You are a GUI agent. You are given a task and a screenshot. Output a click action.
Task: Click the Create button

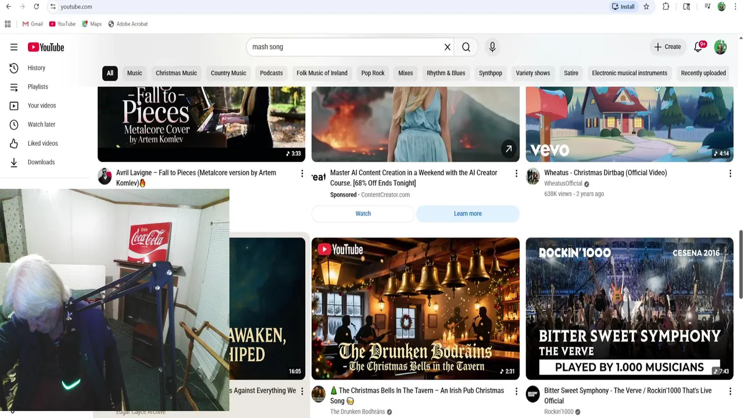point(667,47)
